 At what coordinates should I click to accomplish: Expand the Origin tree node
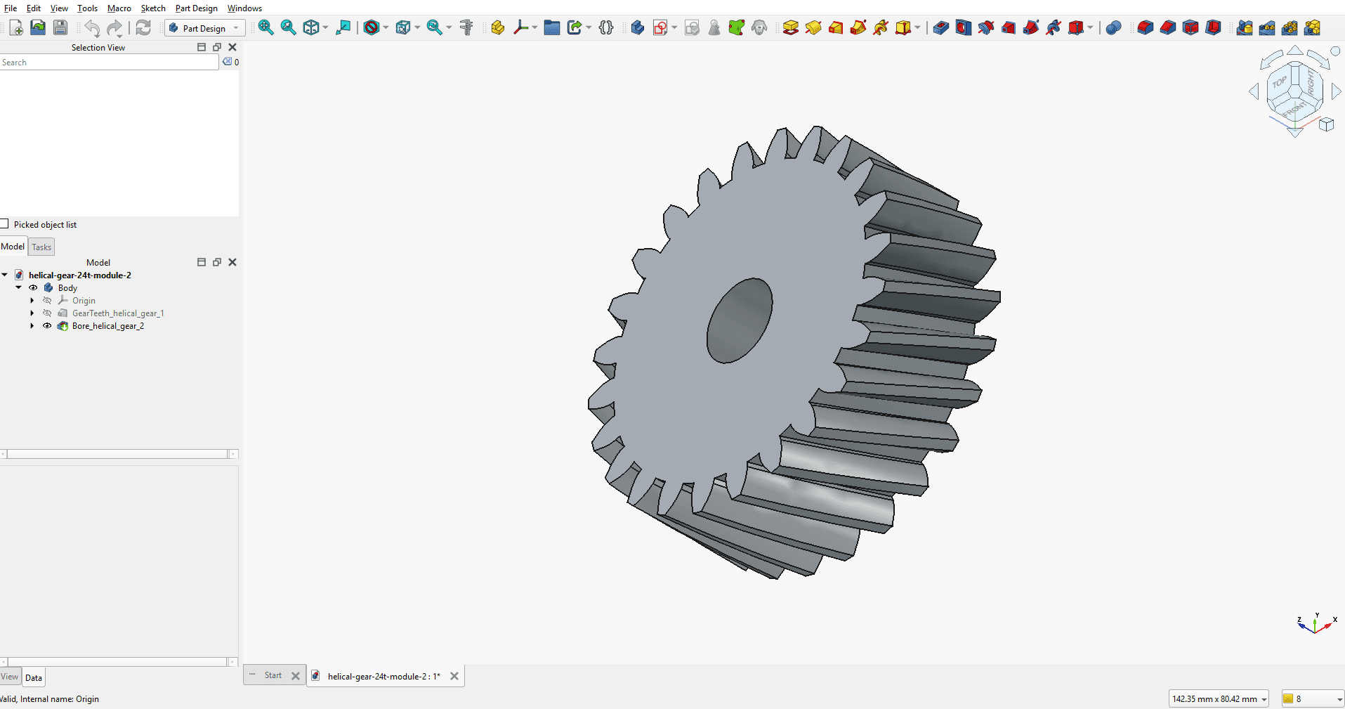pyautogui.click(x=32, y=301)
